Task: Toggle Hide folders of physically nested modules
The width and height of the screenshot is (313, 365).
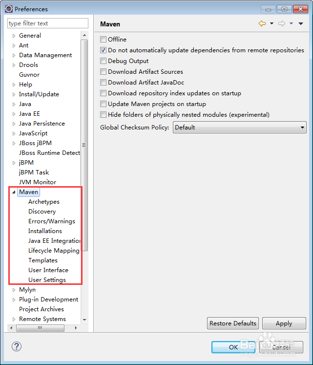Action: click(104, 114)
